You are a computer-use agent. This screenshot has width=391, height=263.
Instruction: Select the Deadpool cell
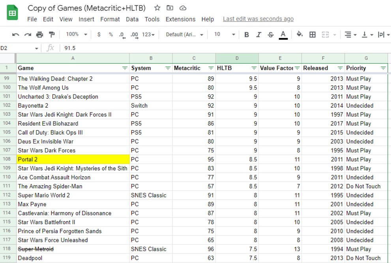[73, 258]
